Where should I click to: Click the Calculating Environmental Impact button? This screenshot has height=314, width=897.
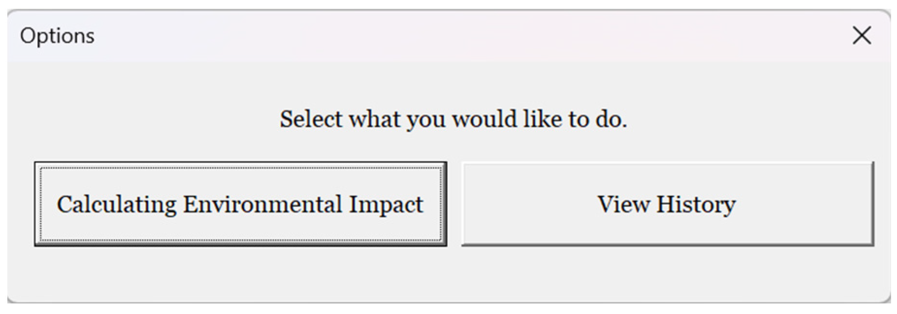pyautogui.click(x=240, y=204)
